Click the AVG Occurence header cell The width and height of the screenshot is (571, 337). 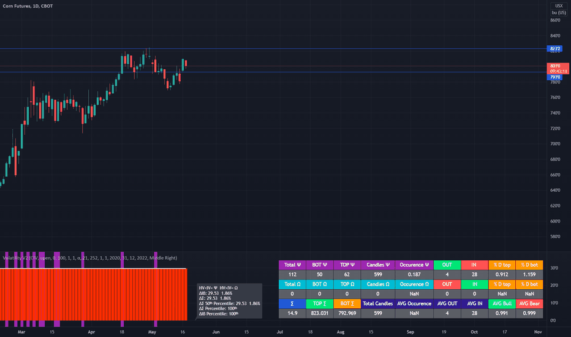tap(414, 303)
